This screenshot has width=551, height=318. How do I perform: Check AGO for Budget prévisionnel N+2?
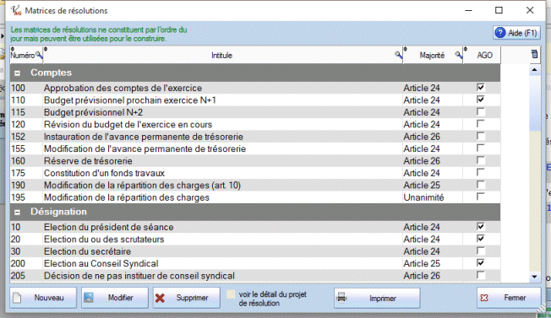[x=480, y=112]
